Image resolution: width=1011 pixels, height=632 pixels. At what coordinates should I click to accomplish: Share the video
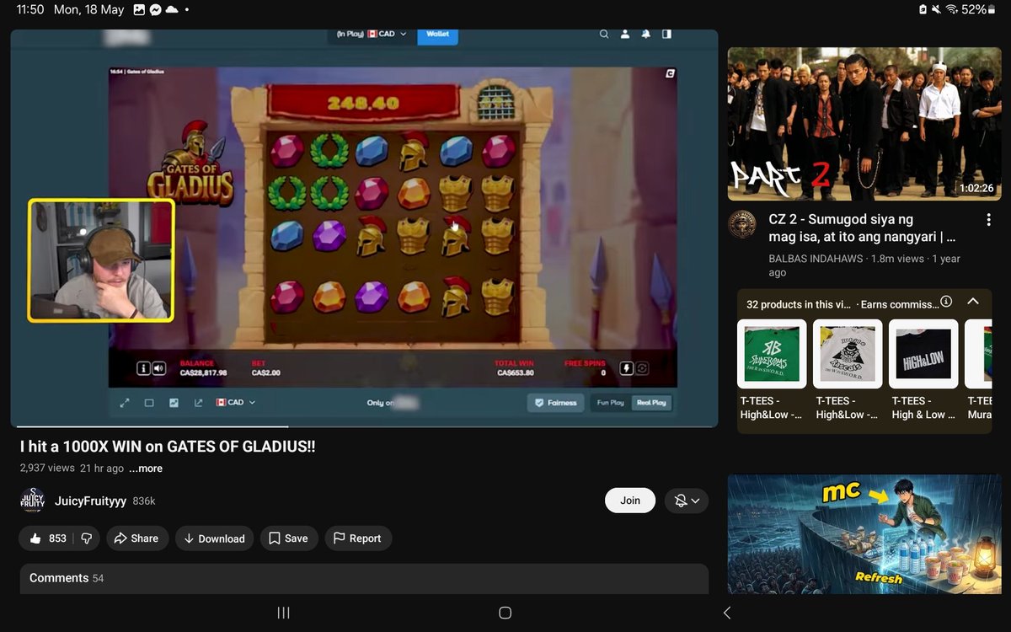pyautogui.click(x=136, y=538)
